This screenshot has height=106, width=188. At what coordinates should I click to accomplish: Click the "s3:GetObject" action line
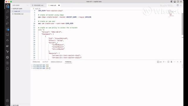[58, 47]
